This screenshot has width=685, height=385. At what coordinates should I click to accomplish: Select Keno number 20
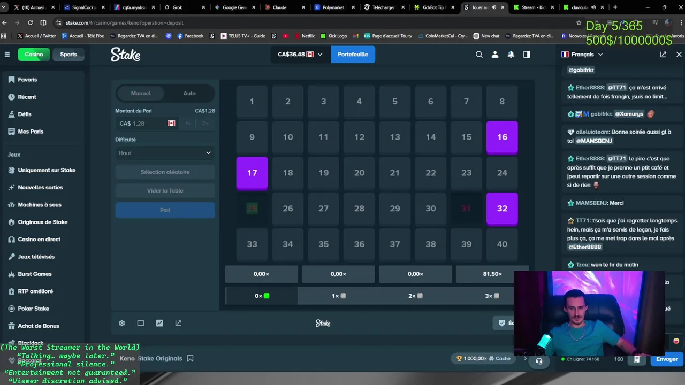coord(359,173)
